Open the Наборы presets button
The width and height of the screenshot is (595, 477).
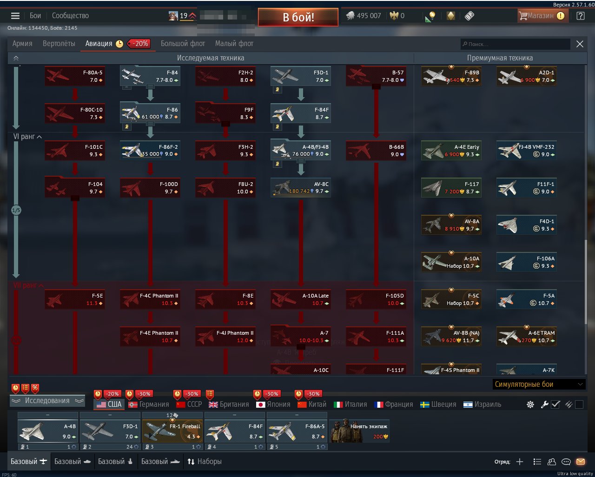205,462
